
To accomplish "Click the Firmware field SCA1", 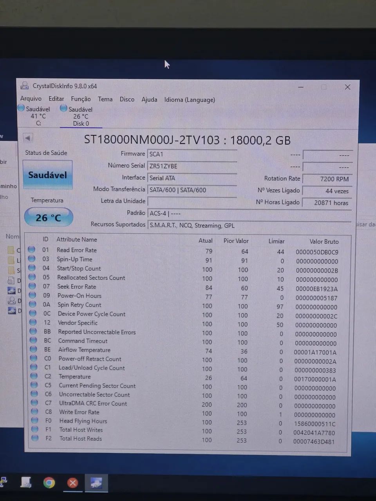I will click(192, 154).
